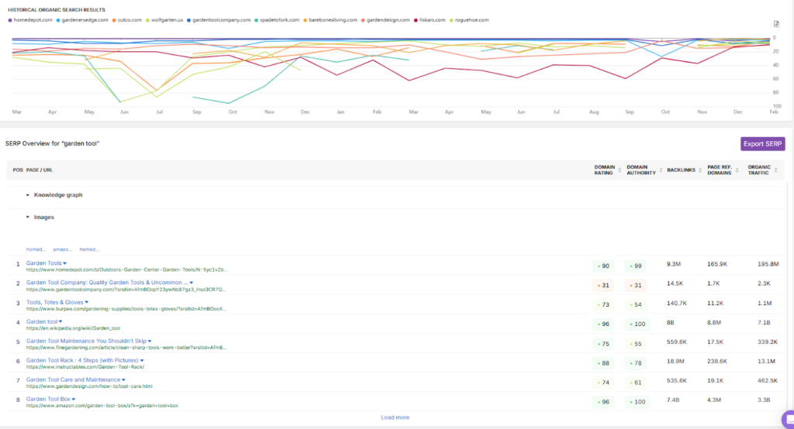Screen dimensions: 794x429
Task: Click Organic Traffic value 462.5K
Action: pos(768,380)
